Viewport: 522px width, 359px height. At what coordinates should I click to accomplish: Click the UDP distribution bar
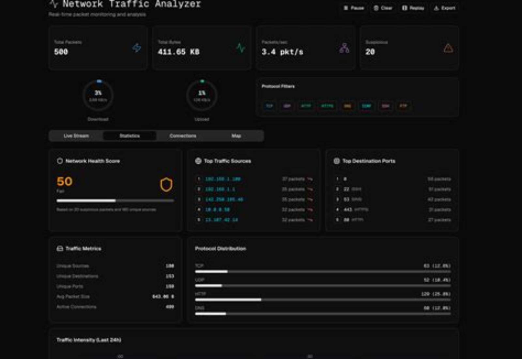(x=323, y=286)
